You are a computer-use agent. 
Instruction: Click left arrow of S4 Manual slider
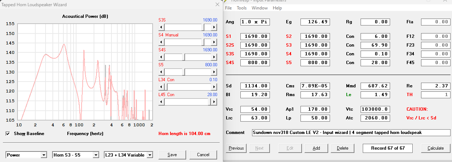pos(161,42)
